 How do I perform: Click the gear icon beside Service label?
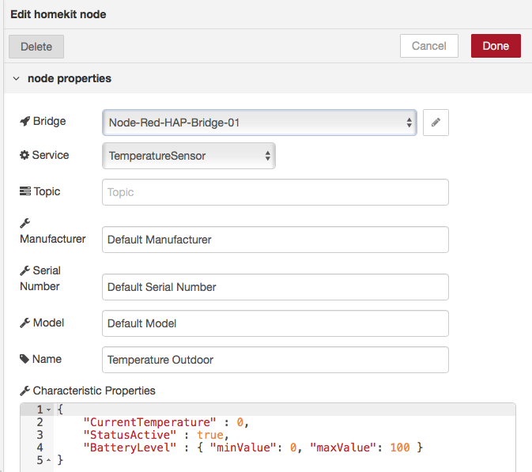click(25, 155)
